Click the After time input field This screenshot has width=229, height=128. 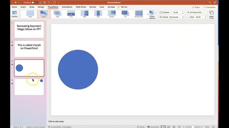200,17
